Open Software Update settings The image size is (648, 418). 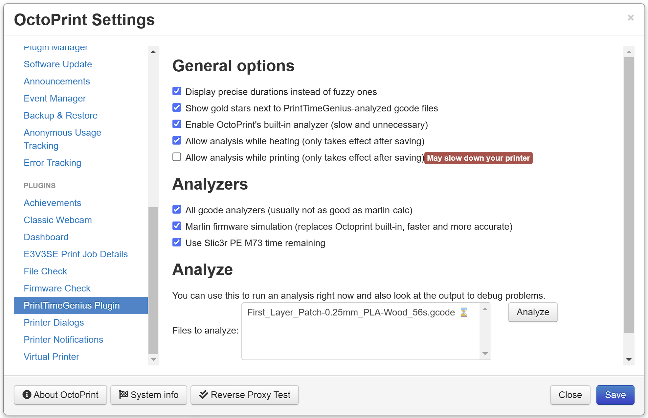58,64
